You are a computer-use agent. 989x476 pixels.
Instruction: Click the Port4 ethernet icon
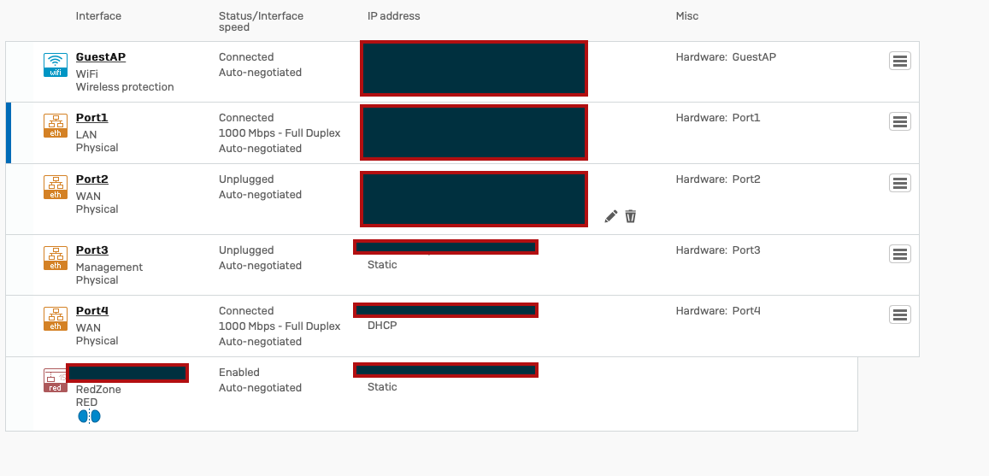point(56,319)
